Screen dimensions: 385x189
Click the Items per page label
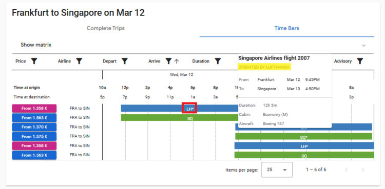click(242, 170)
